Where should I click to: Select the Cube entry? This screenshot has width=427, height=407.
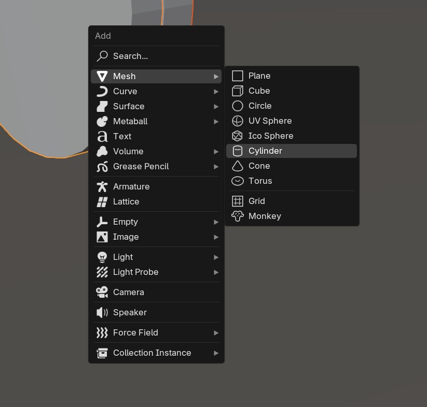[x=292, y=91]
